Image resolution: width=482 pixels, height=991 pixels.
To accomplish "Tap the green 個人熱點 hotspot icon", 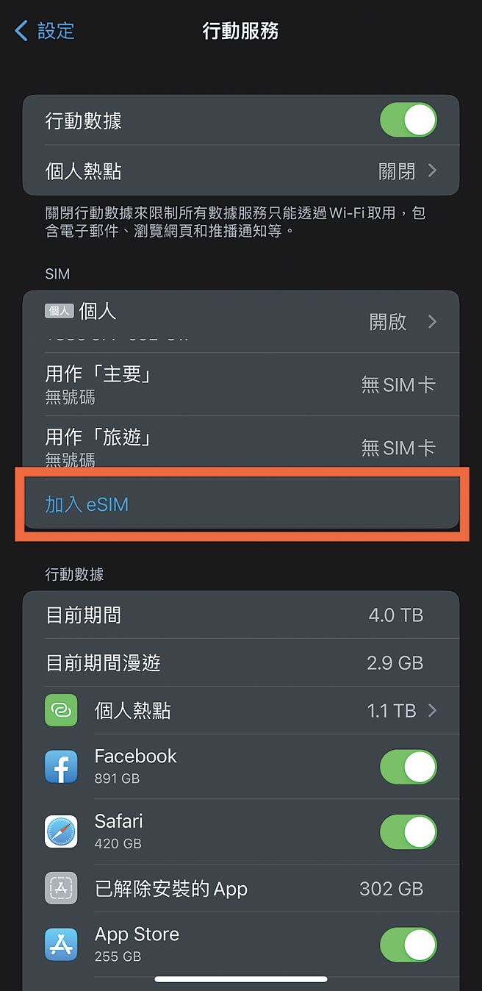I will (x=61, y=710).
